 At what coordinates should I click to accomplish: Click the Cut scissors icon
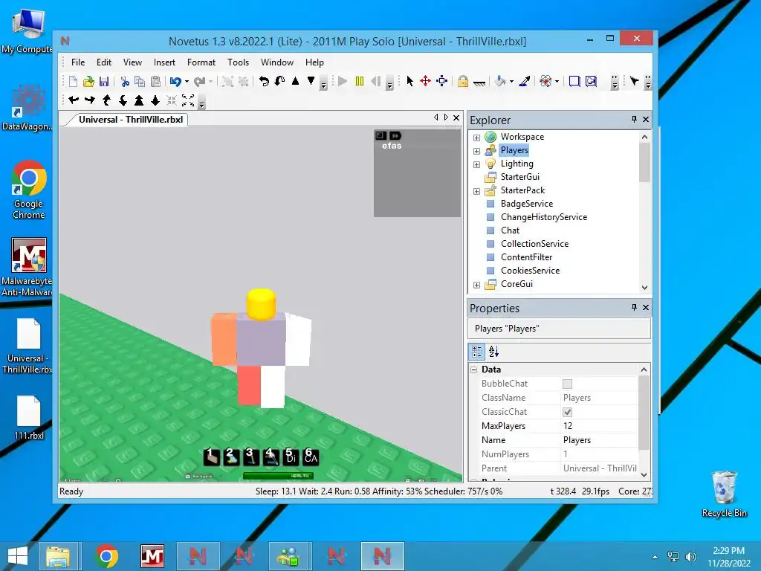click(125, 82)
